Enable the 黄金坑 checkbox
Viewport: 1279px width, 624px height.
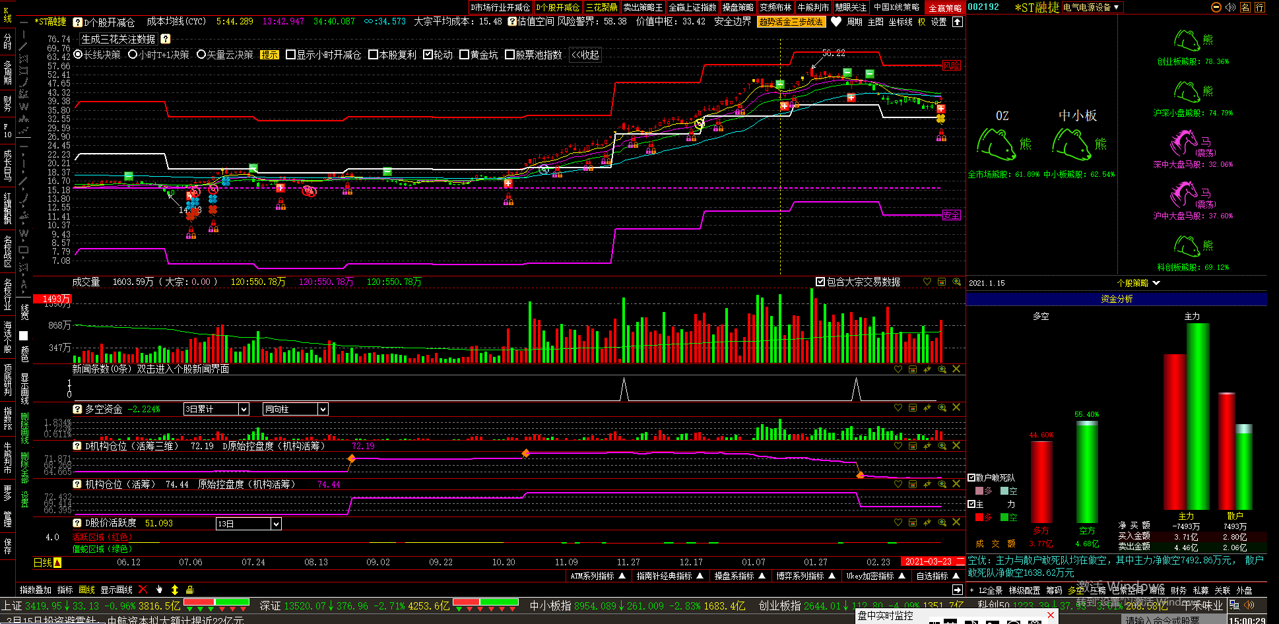(464, 55)
